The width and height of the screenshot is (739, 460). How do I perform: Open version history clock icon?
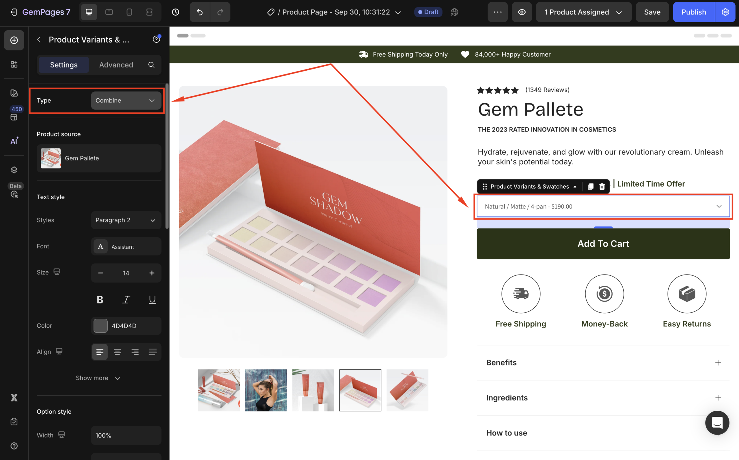(x=176, y=12)
